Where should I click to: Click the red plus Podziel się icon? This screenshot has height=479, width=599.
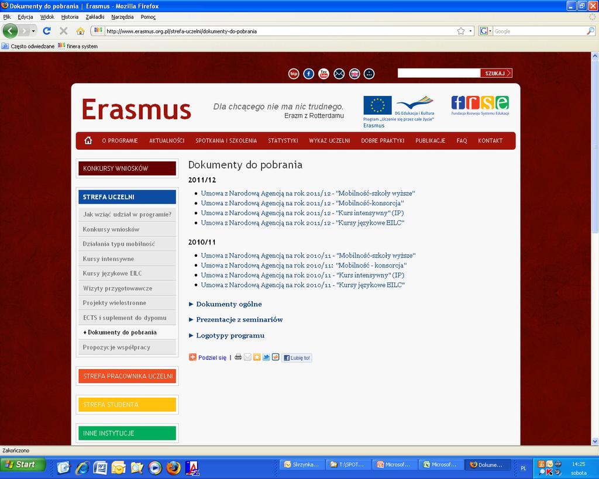[x=192, y=357]
